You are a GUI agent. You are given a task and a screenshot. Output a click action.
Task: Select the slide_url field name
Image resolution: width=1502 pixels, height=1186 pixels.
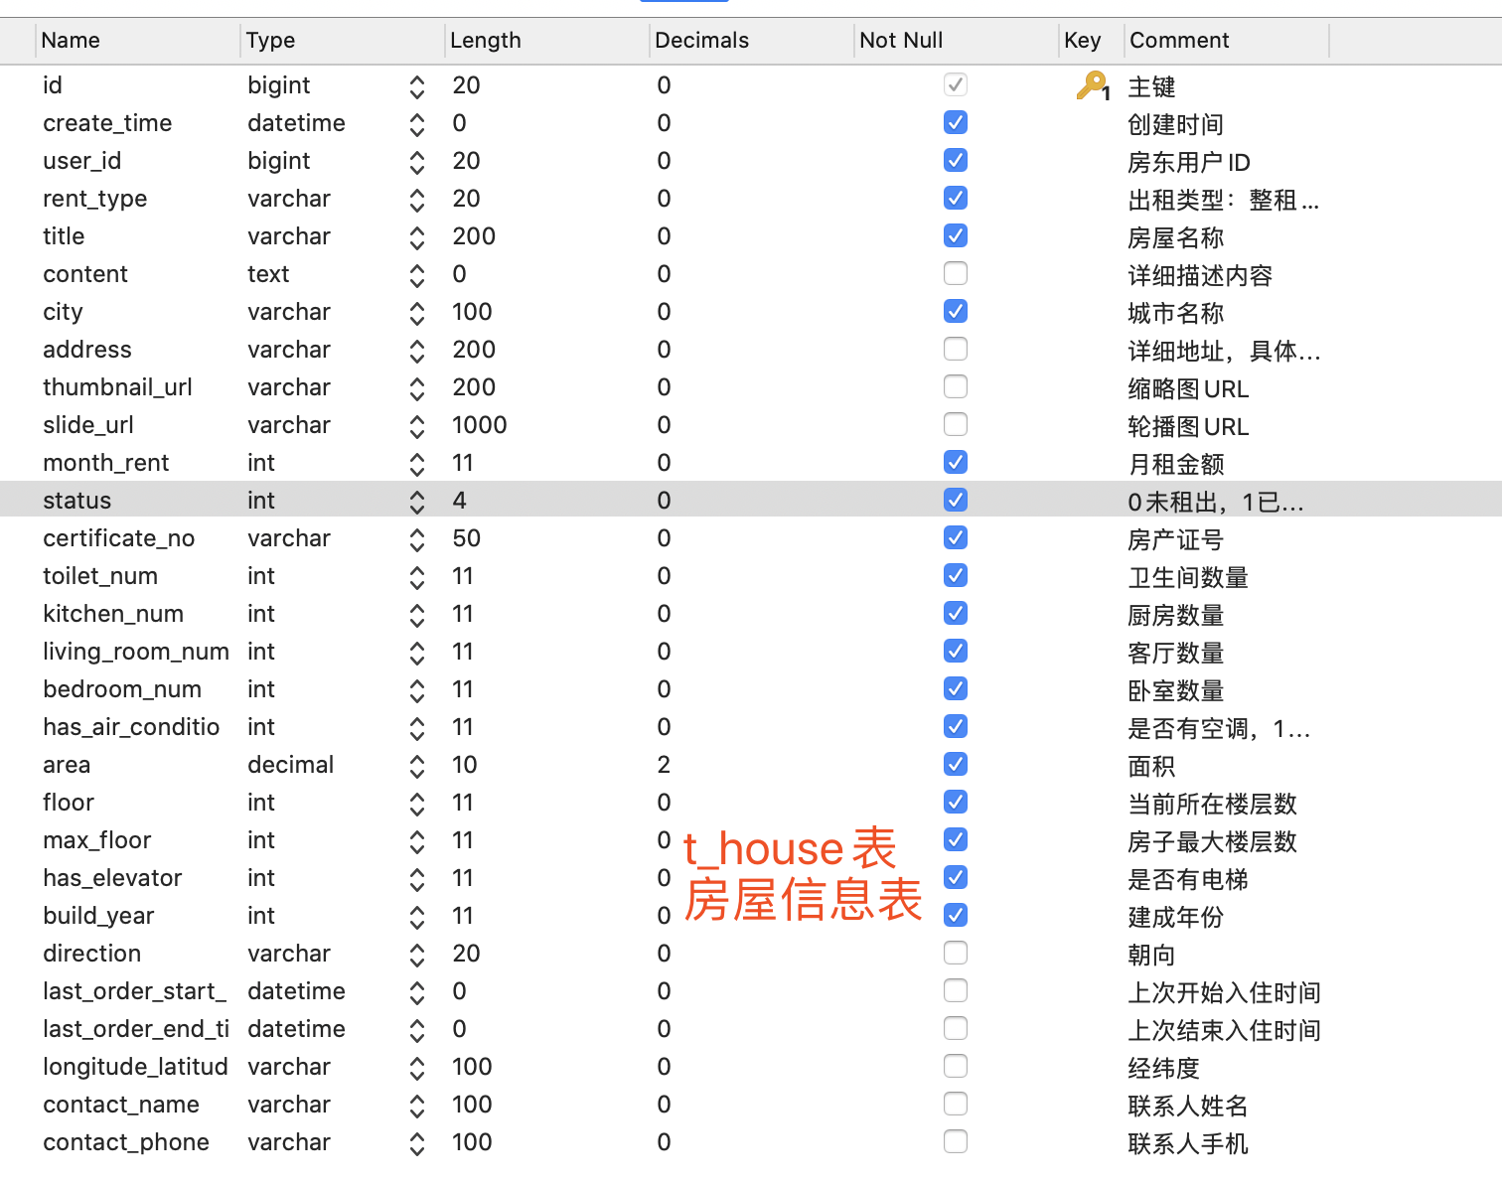point(88,425)
